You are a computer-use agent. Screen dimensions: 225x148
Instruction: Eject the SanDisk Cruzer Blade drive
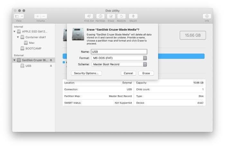[x=51, y=60]
